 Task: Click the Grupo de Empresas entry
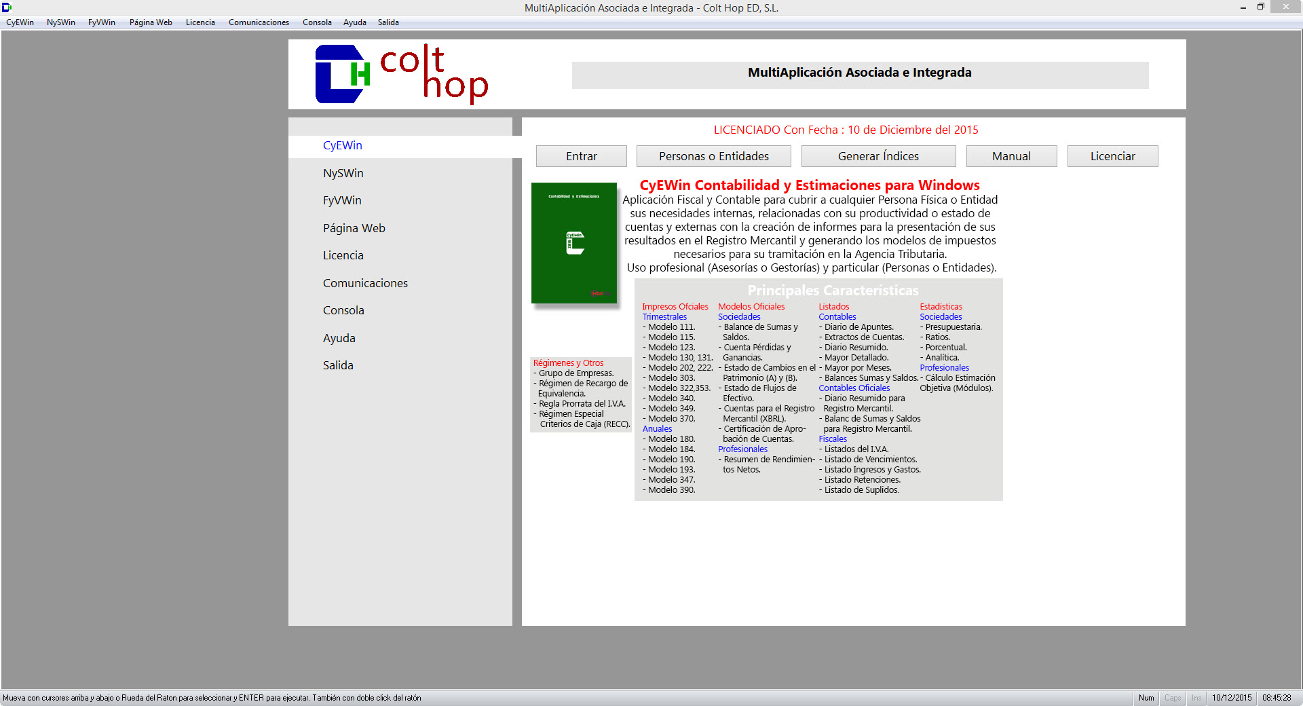tap(573, 373)
